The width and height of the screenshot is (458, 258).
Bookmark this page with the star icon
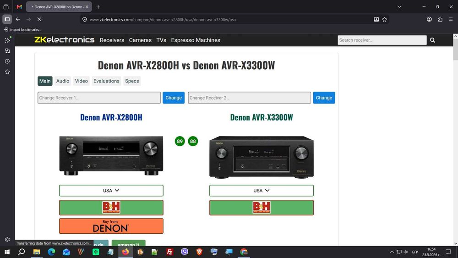pyautogui.click(x=384, y=20)
